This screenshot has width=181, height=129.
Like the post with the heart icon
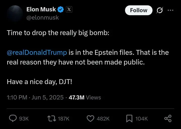[90, 118]
